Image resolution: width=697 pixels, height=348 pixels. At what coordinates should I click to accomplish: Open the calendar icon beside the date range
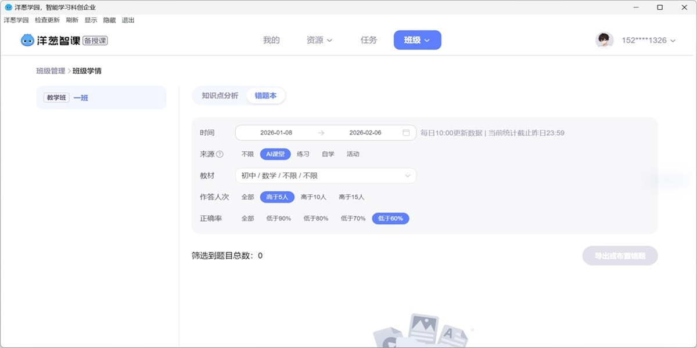pyautogui.click(x=405, y=132)
